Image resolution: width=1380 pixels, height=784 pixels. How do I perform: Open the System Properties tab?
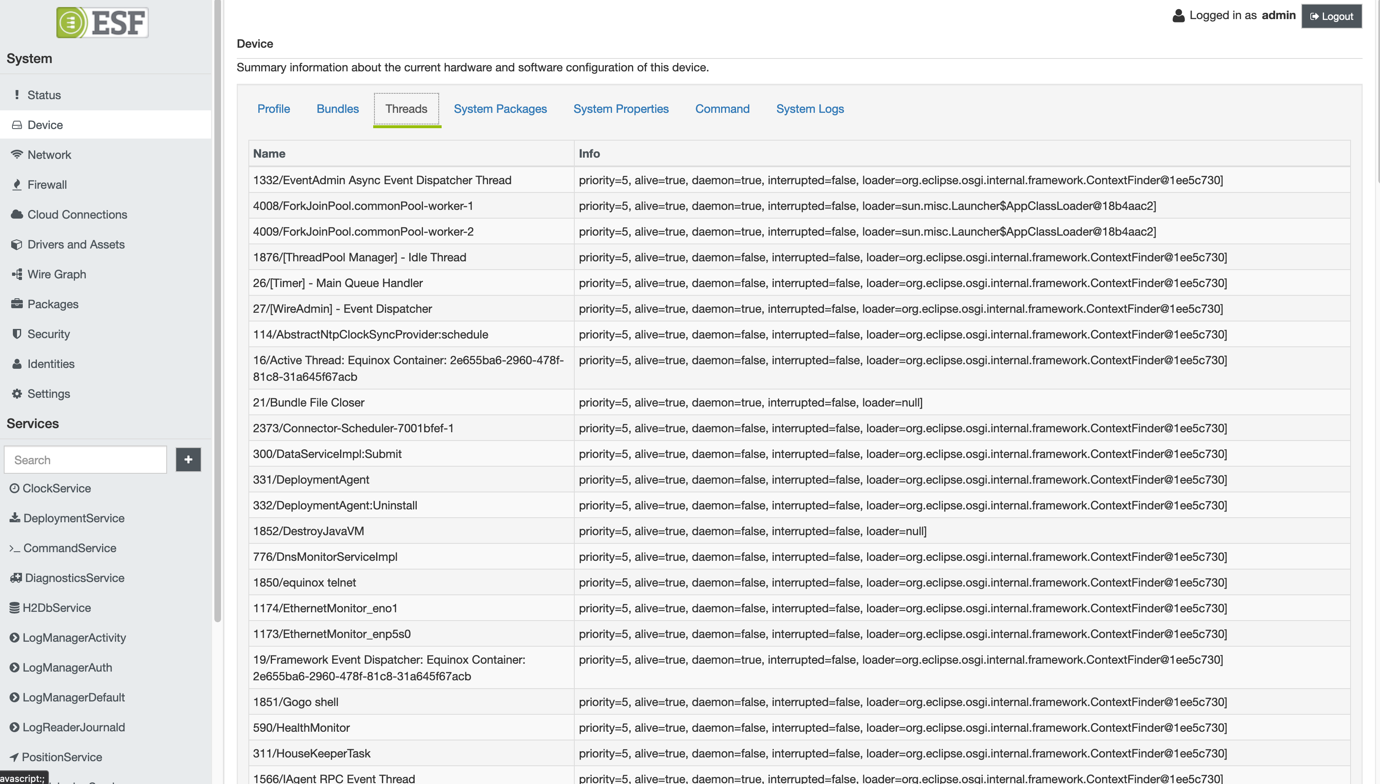[621, 109]
